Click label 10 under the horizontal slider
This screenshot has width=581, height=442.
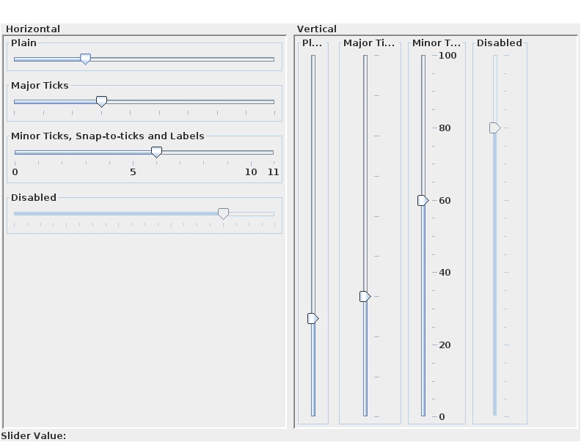coord(251,172)
